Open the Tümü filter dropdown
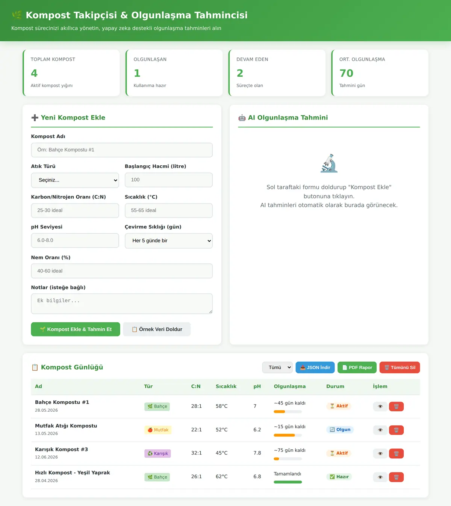The width and height of the screenshot is (451, 506). [x=277, y=367]
